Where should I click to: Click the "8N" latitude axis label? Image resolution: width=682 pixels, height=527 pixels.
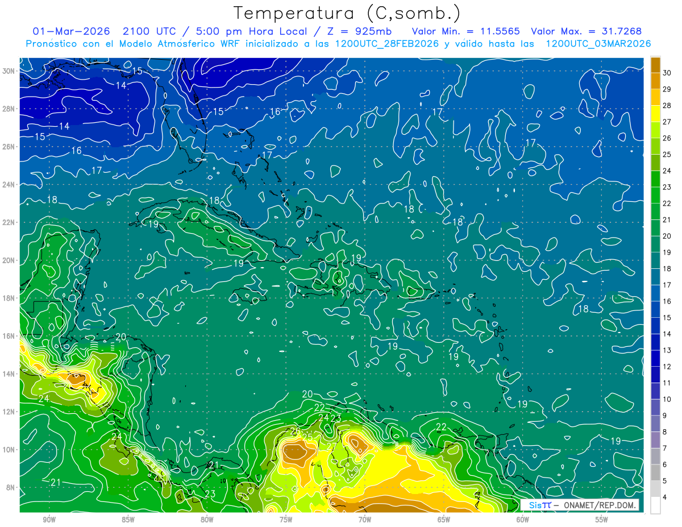[x=11, y=488]
